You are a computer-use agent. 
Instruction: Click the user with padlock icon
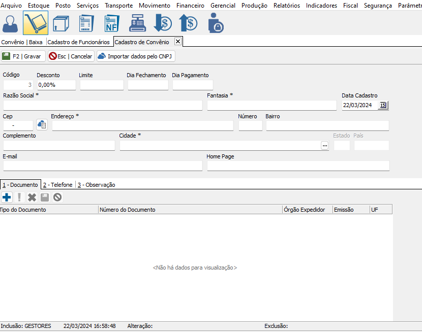click(x=216, y=23)
